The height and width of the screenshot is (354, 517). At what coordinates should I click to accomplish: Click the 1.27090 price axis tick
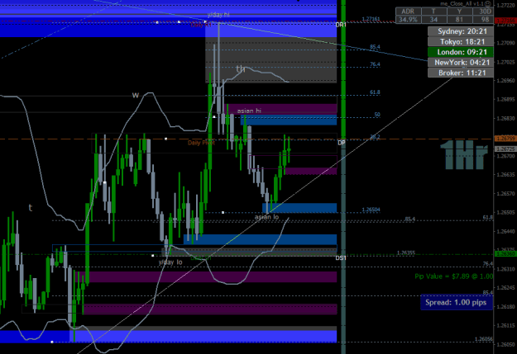pyautogui.click(x=505, y=43)
